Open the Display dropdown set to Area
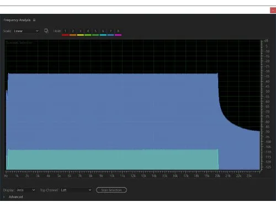This screenshot has height=207, width=276. tap(26, 190)
